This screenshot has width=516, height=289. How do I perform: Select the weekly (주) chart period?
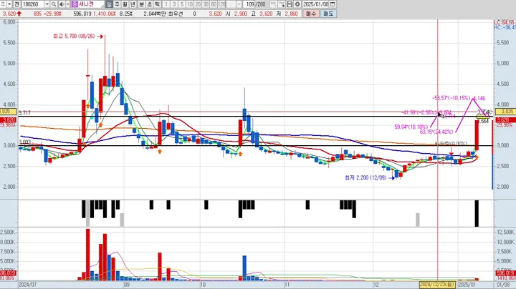pos(117,4)
